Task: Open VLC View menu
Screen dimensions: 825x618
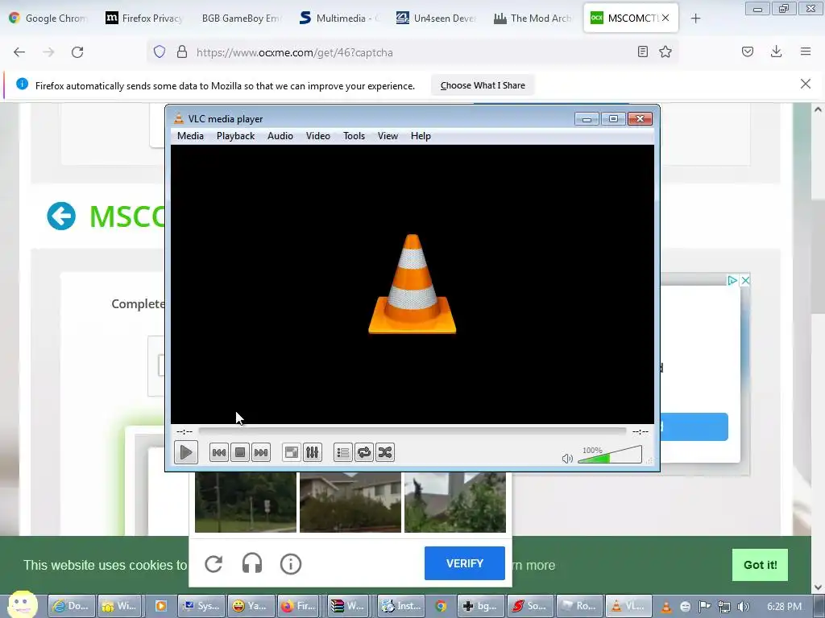Action: point(388,136)
